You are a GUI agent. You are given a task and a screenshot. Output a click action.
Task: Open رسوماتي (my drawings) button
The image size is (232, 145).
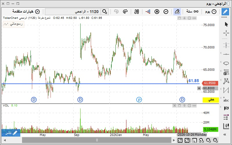pyautogui.click(x=14, y=24)
